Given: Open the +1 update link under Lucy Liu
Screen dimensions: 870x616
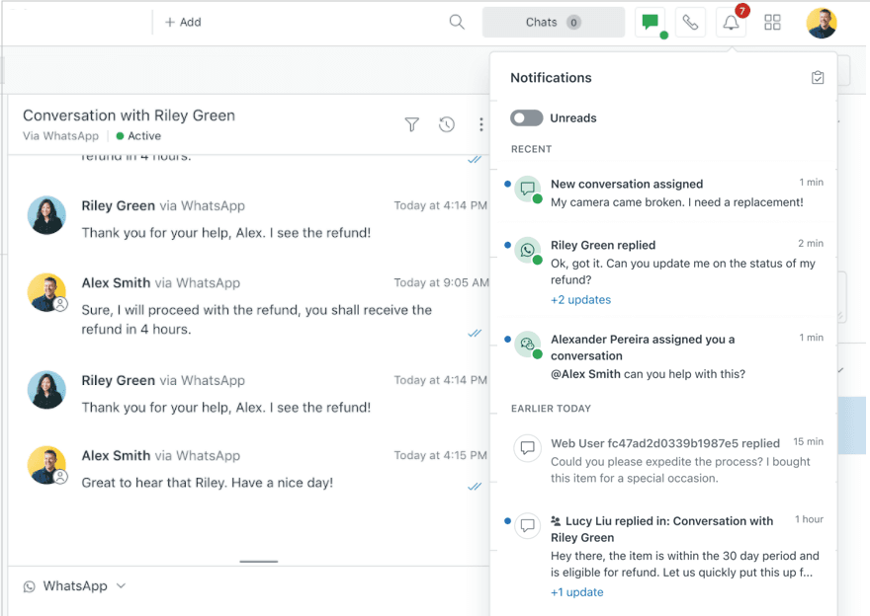Looking at the screenshot, I should 576,591.
